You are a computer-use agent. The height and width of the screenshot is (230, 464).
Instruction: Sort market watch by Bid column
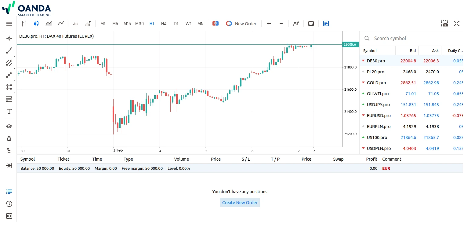click(413, 51)
